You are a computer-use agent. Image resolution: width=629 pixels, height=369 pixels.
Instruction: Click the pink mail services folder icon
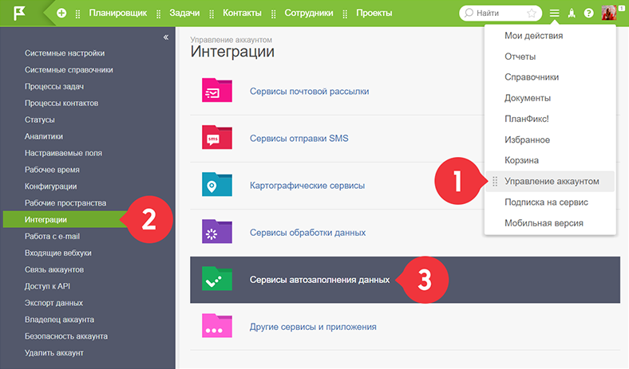pyautogui.click(x=217, y=90)
